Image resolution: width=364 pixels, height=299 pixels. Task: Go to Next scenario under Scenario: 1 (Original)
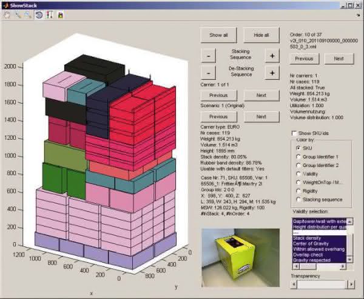[x=261, y=116]
